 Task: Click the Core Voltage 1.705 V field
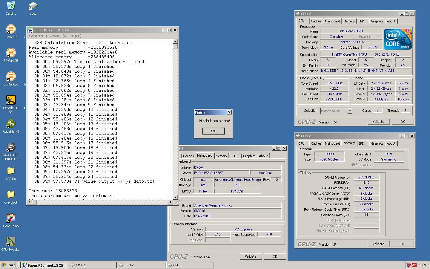pyautogui.click(x=371, y=47)
